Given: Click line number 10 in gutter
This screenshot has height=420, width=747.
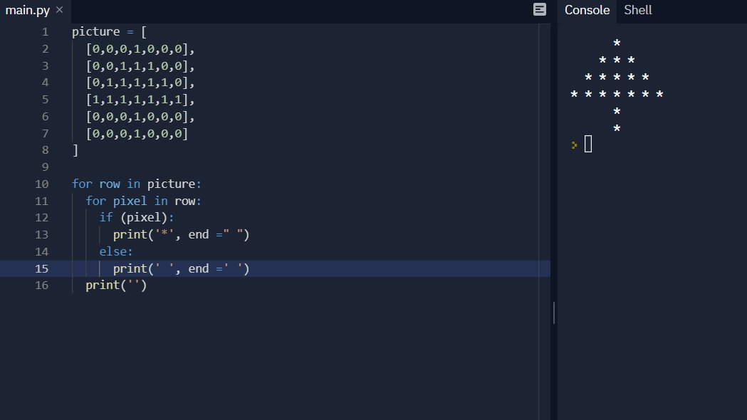Looking at the screenshot, I should tap(41, 184).
